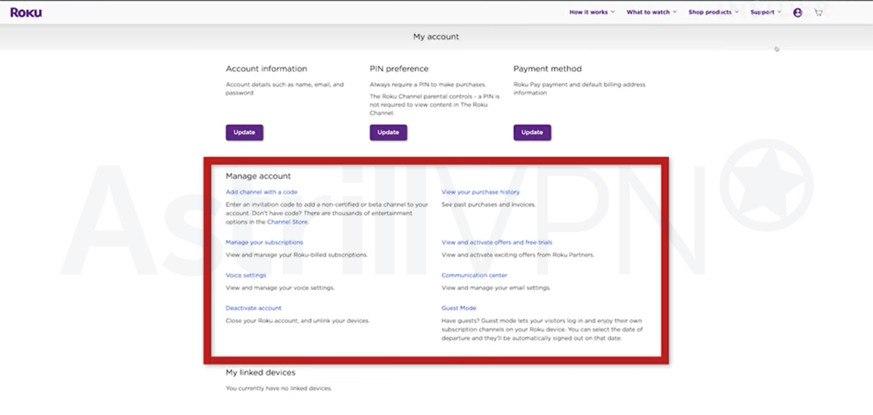Open the shopping cart icon
Image resolution: width=873 pixels, height=415 pixels.
click(x=818, y=13)
